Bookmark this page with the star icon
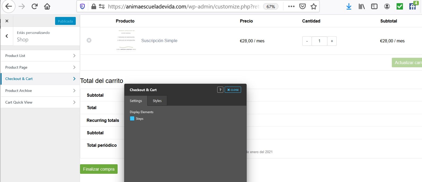The image size is (422, 182). tap(314, 6)
